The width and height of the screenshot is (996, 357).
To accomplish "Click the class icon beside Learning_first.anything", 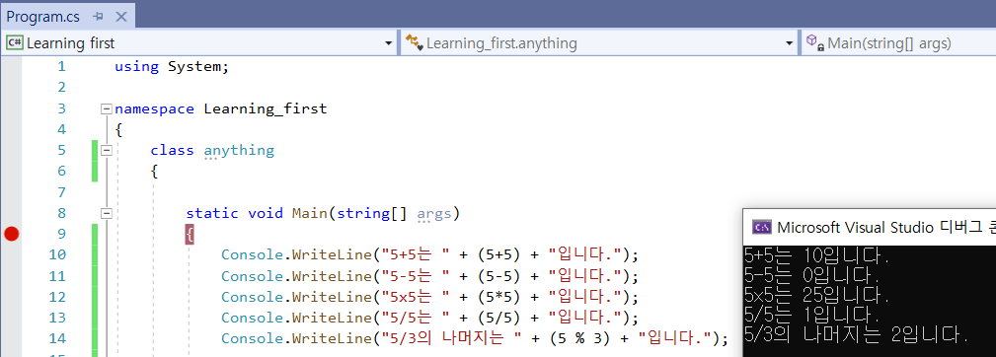I will (x=415, y=43).
